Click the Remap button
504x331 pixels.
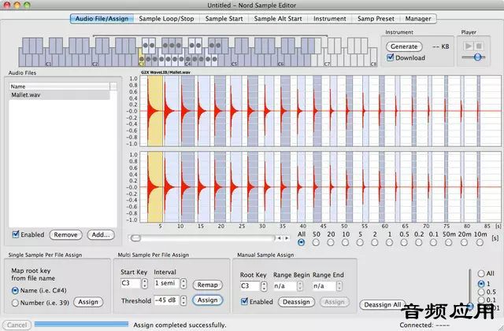[x=207, y=285]
